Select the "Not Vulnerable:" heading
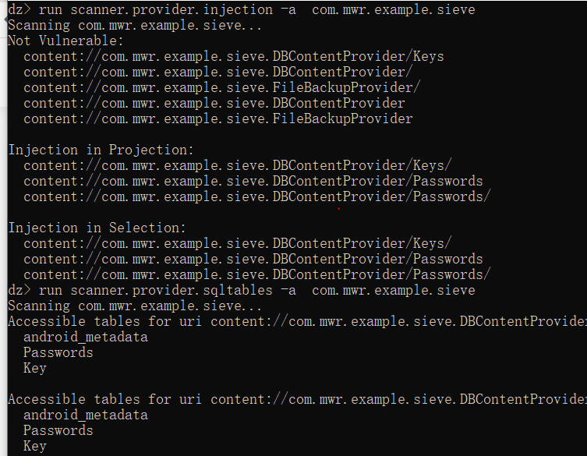Screen dimensions: 587x456 pos(65,41)
